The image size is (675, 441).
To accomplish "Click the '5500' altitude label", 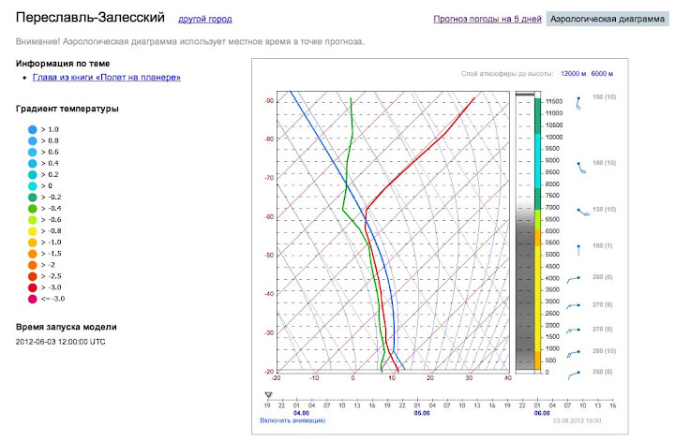I will tap(553, 243).
